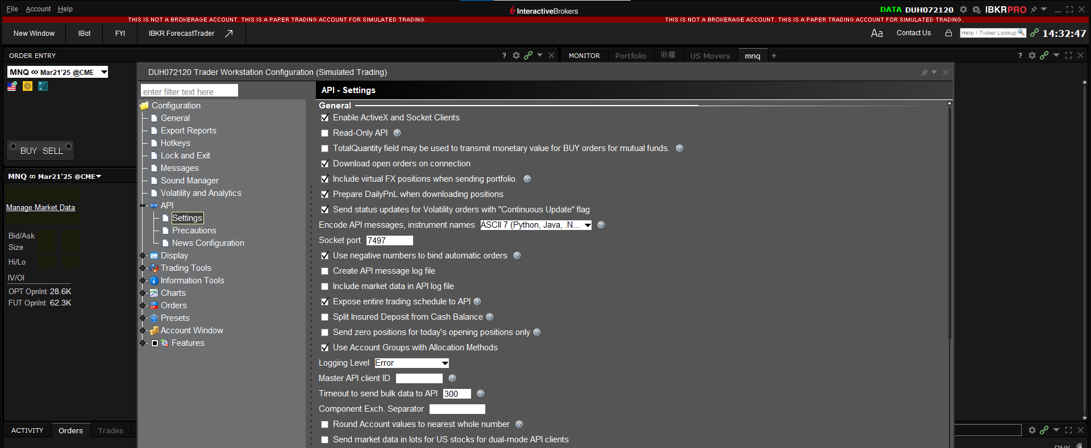The width and height of the screenshot is (1091, 448).
Task: Click the BUY SELL order button
Action: point(40,150)
